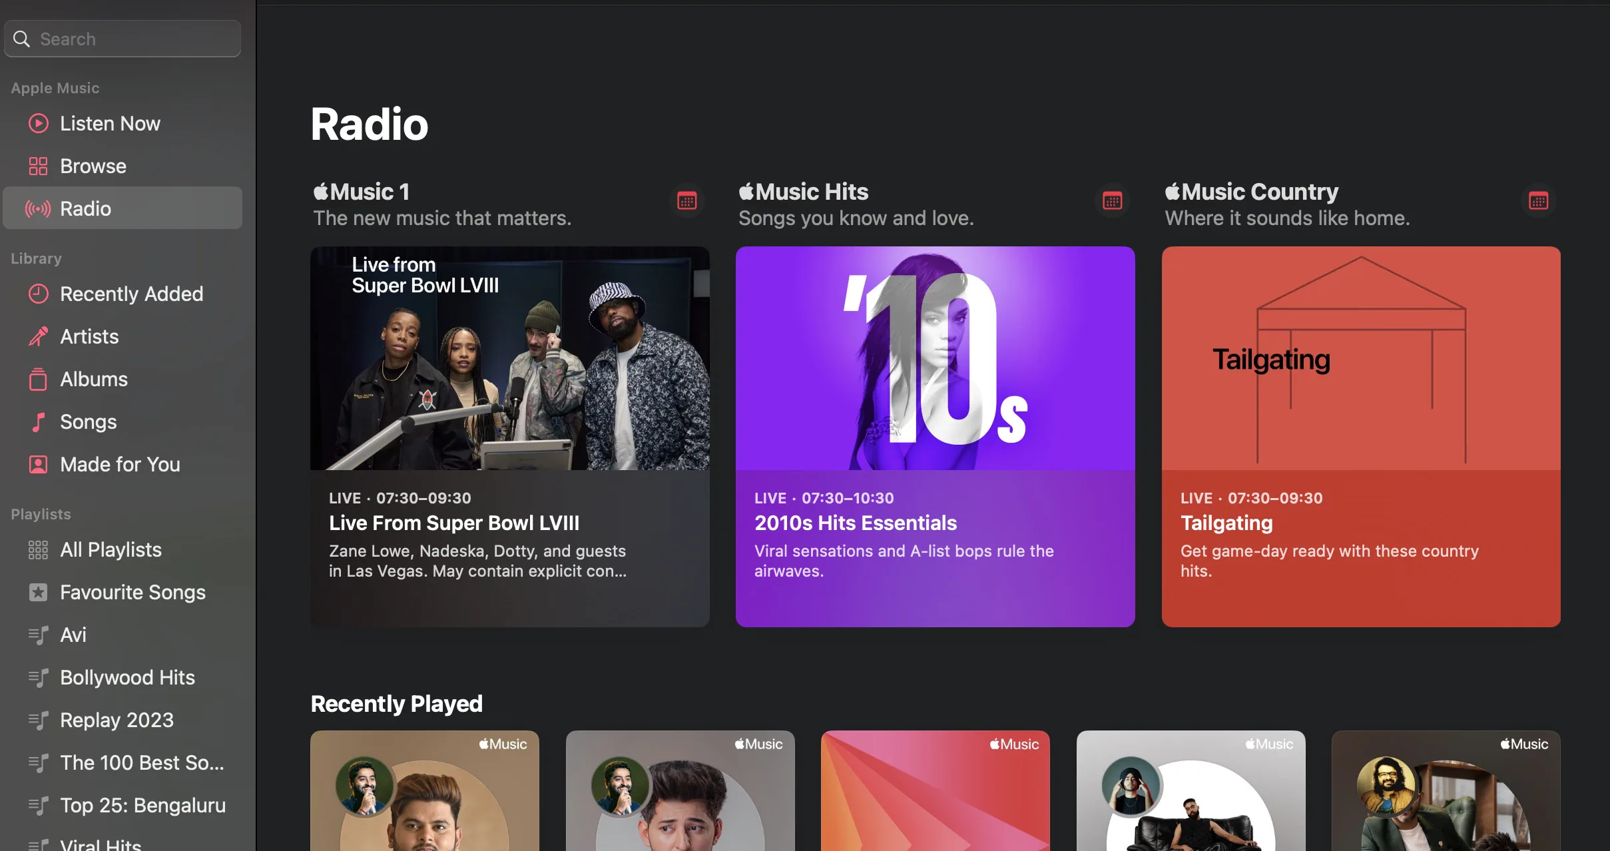1610x851 pixels.
Task: Open Music 1 schedule calendar icon
Action: 686,200
